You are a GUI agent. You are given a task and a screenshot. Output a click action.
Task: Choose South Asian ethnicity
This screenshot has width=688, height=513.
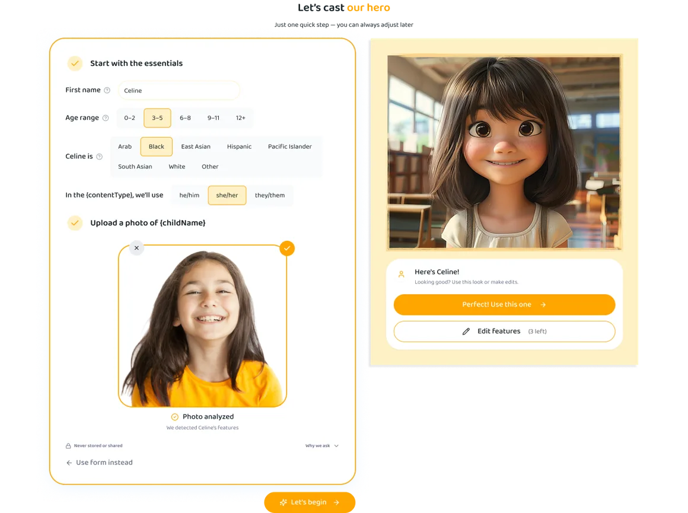pos(135,167)
